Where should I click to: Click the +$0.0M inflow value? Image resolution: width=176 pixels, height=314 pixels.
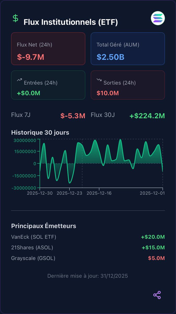[28, 93]
